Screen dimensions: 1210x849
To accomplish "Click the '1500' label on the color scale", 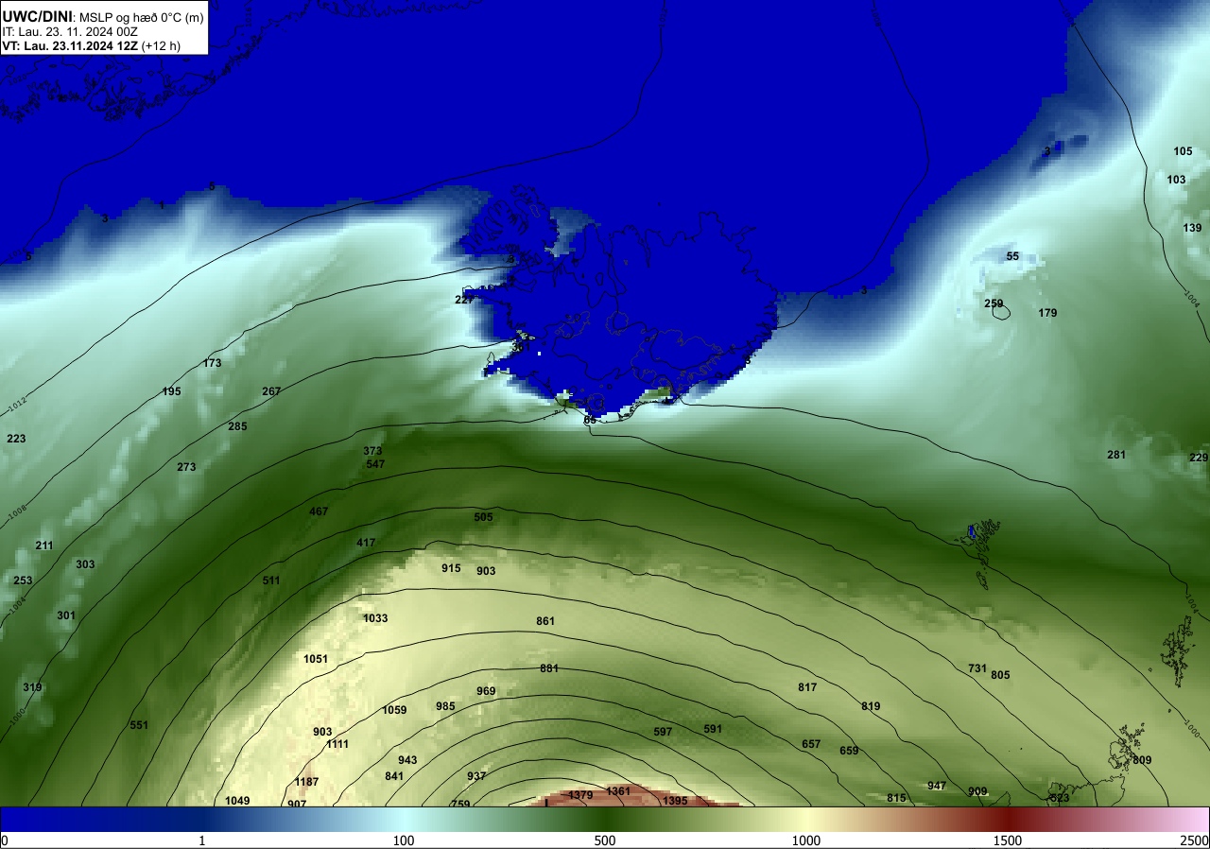I will point(1008,840).
